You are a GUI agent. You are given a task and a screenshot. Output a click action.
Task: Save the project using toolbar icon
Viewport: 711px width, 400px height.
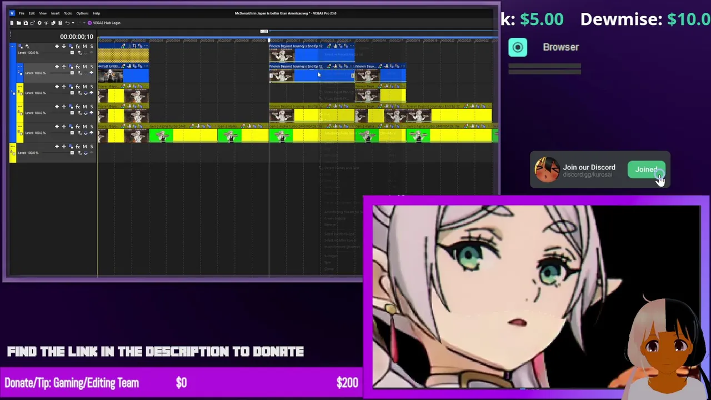coord(26,23)
